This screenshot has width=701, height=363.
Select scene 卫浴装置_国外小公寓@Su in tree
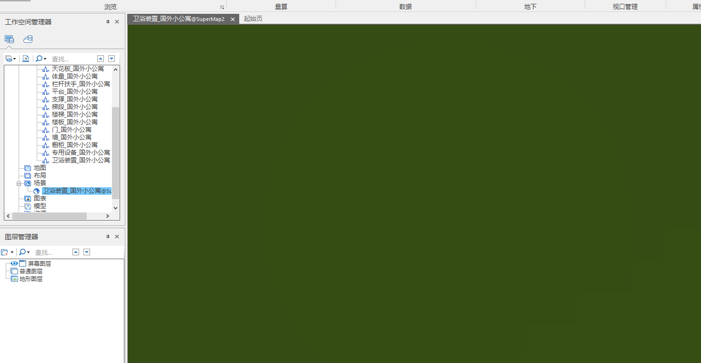[77, 191]
